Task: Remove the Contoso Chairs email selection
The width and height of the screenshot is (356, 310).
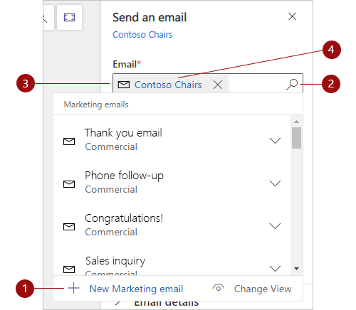Action: click(218, 85)
